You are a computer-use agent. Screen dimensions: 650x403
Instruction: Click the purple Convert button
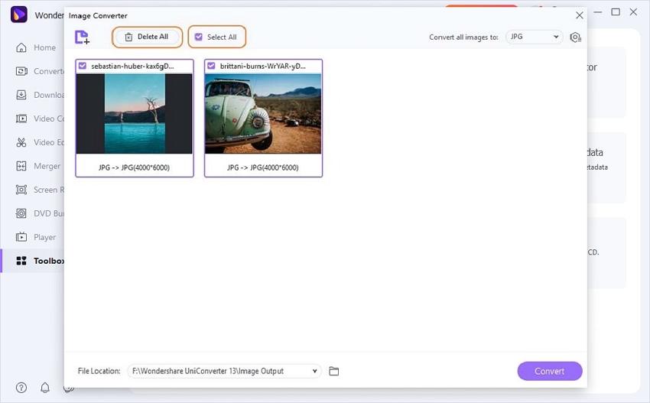550,371
